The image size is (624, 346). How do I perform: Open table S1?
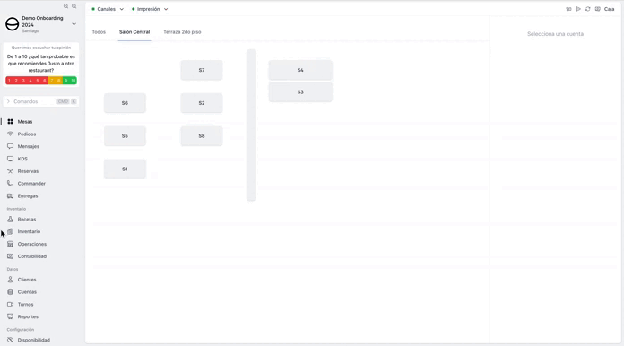125,169
